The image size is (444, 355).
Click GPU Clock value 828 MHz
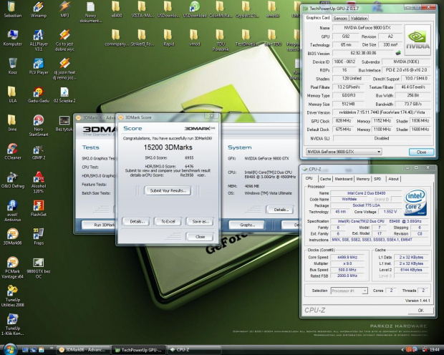point(343,121)
